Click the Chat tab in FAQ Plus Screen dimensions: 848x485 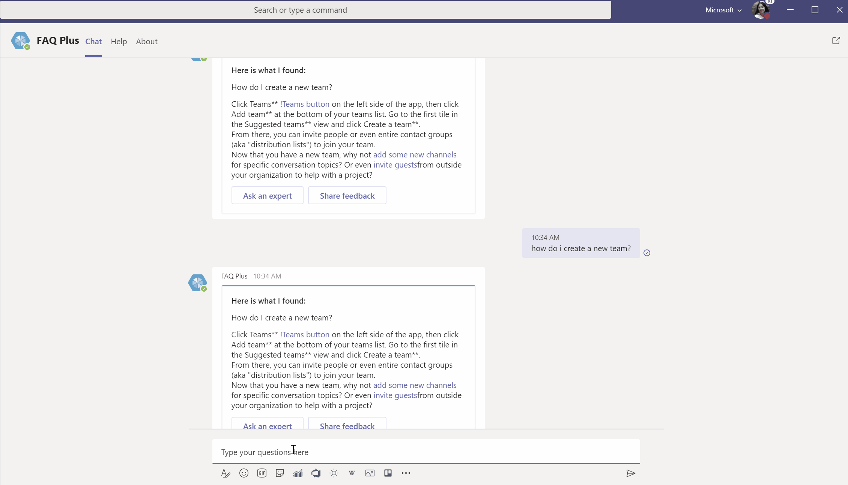point(93,41)
